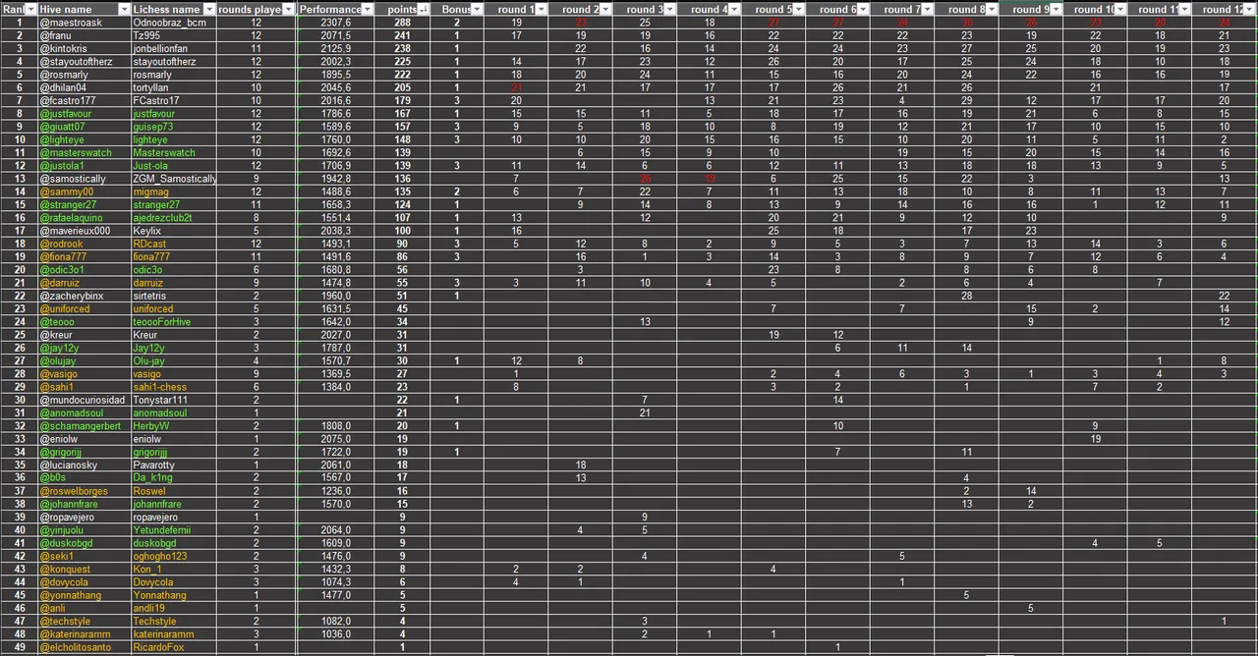This screenshot has height=656, width=1258.
Task: Expand the Bonus column filter dropdown
Action: click(x=477, y=9)
